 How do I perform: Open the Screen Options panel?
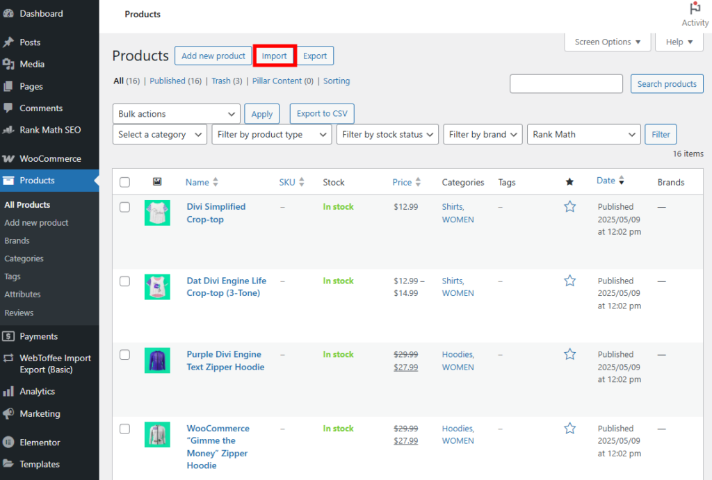606,42
